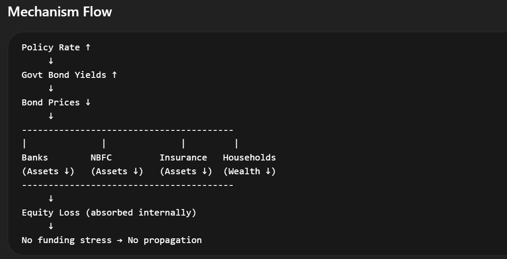Click the NBFC label
The image size is (507, 259).
pyautogui.click(x=101, y=157)
